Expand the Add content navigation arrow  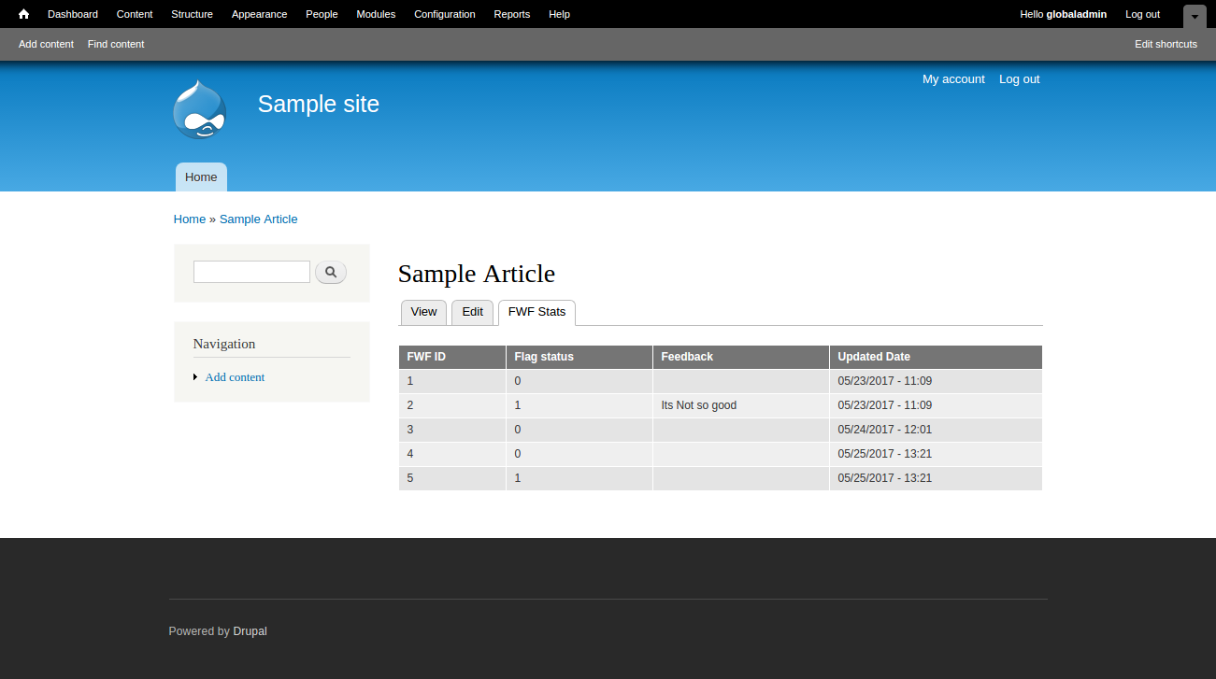pos(195,377)
